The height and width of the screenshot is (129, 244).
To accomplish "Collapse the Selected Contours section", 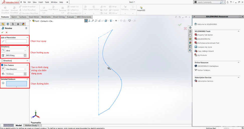I will 27,79.
